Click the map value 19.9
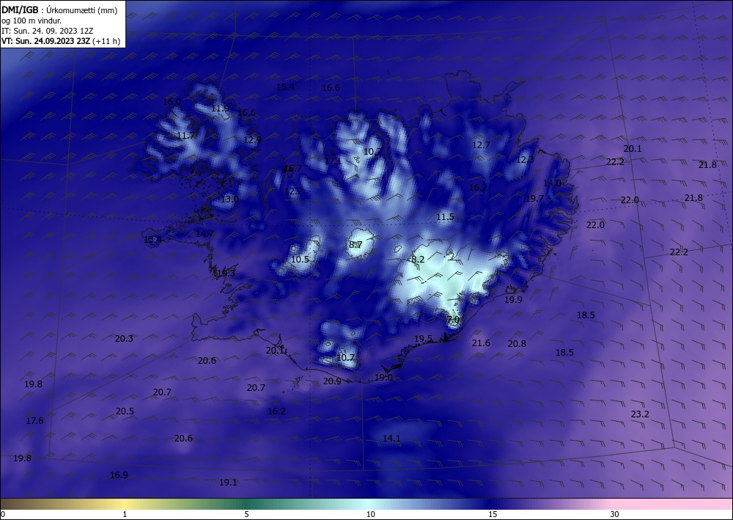The image size is (733, 520). (x=513, y=300)
